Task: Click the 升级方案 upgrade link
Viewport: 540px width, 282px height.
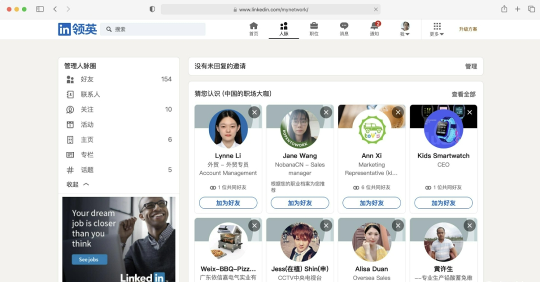Action: 468,29
